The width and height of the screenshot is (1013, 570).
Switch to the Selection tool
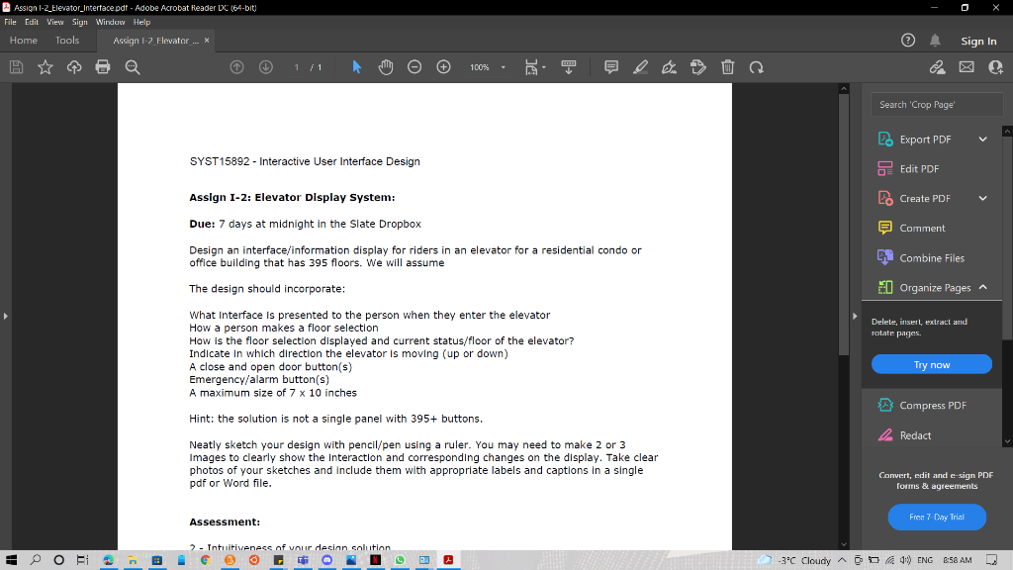click(x=356, y=66)
